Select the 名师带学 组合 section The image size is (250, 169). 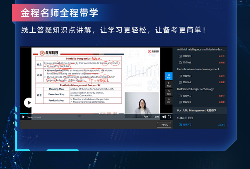coord(185,118)
